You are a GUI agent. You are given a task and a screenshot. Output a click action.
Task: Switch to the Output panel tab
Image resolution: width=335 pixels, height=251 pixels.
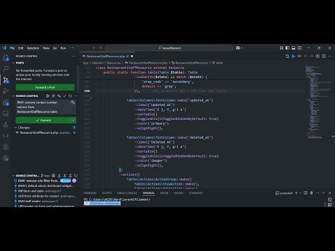click(107, 193)
